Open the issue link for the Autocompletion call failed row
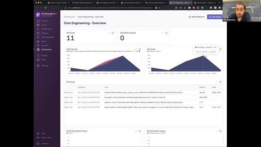261x147 pixels. click(69, 97)
